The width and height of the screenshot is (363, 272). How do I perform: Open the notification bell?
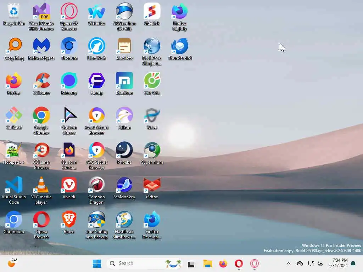tap(353, 263)
